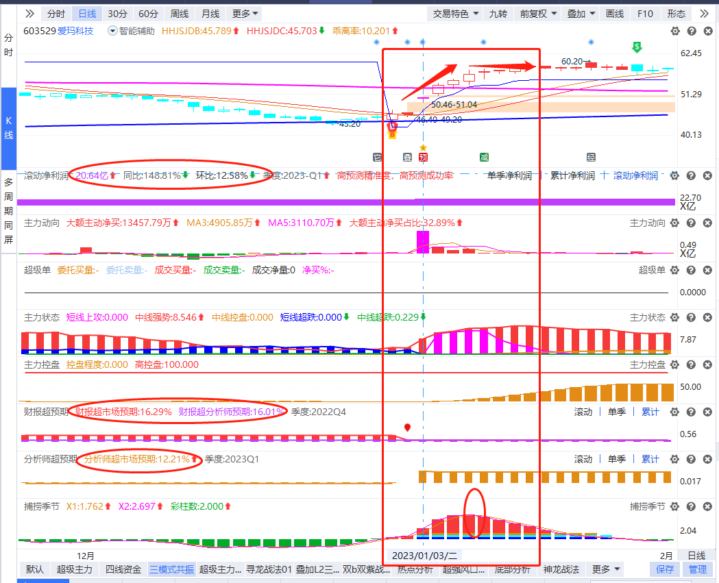
Task: Open settings gear for 主力状态 panel
Action: click(674, 317)
